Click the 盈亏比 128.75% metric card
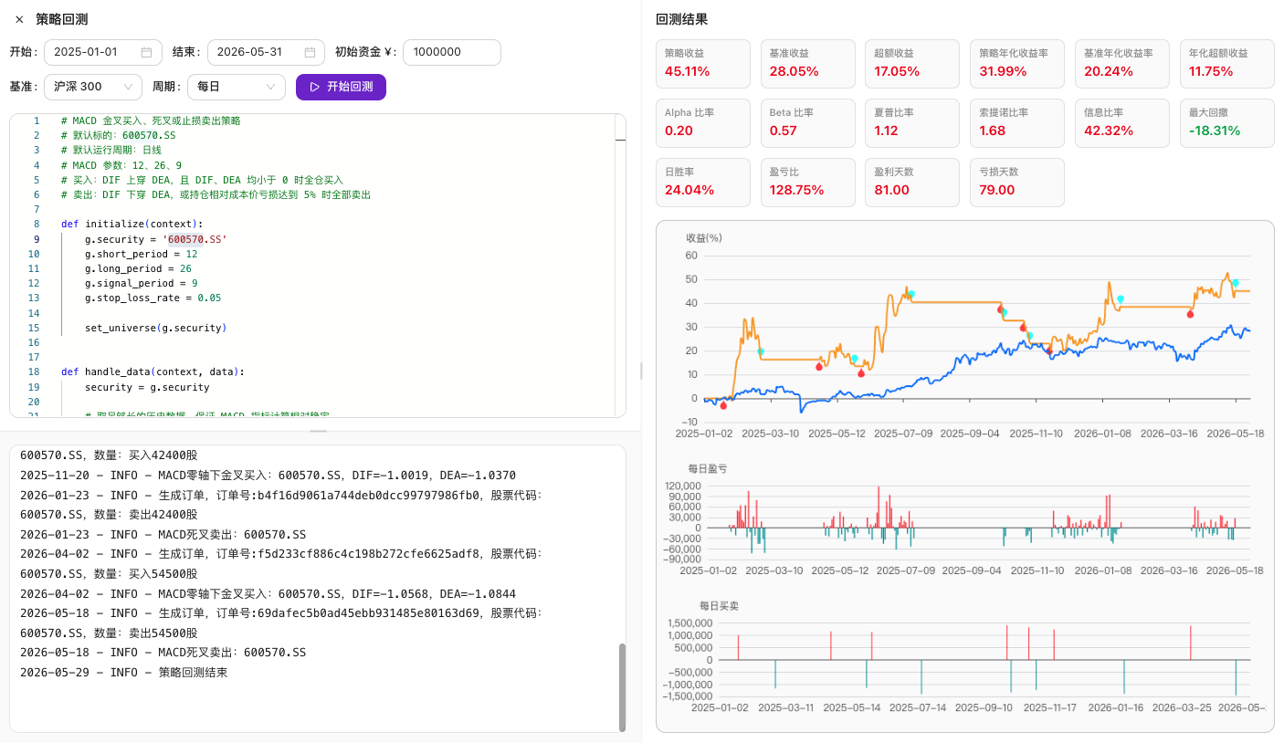Viewport: 1284px width, 743px height. point(806,183)
